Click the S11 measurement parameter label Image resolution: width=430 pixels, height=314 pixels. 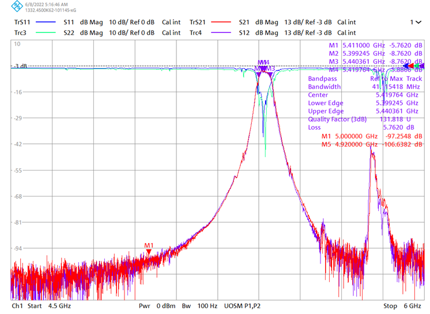point(69,22)
